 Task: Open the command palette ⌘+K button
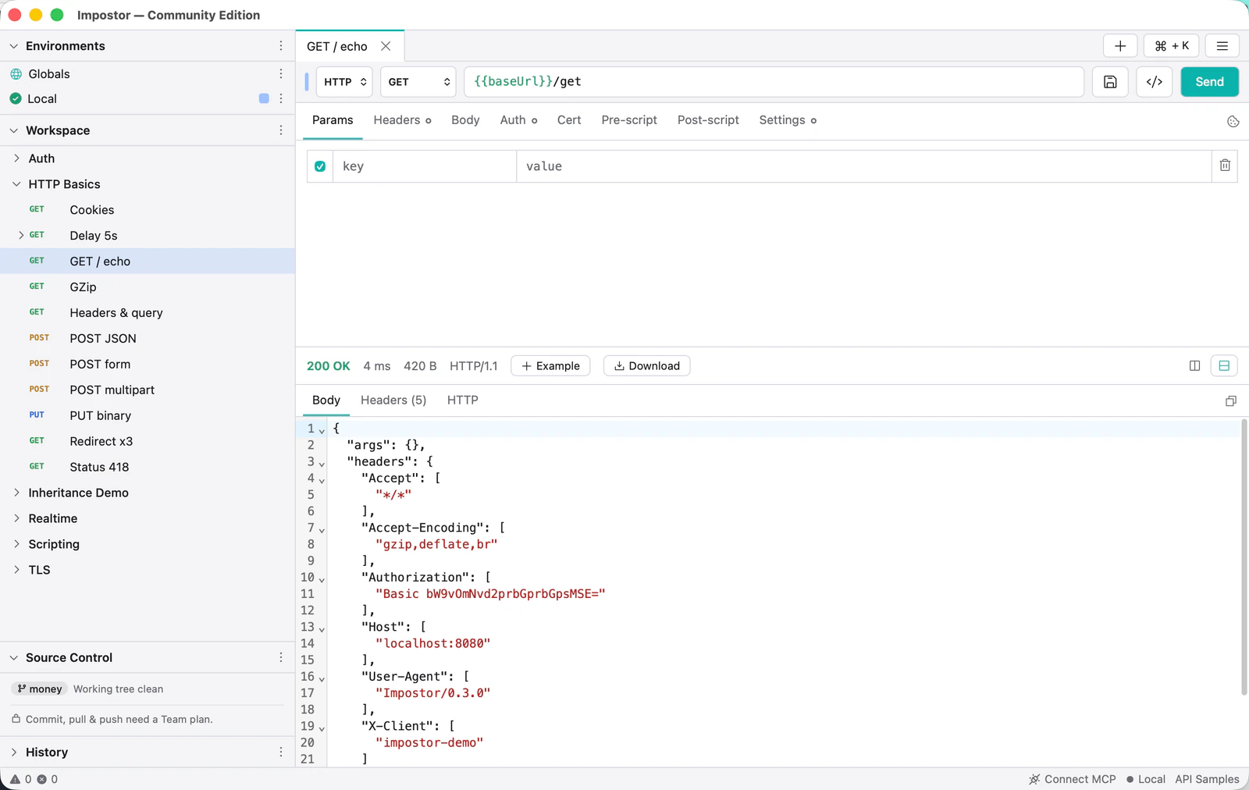[x=1172, y=46]
